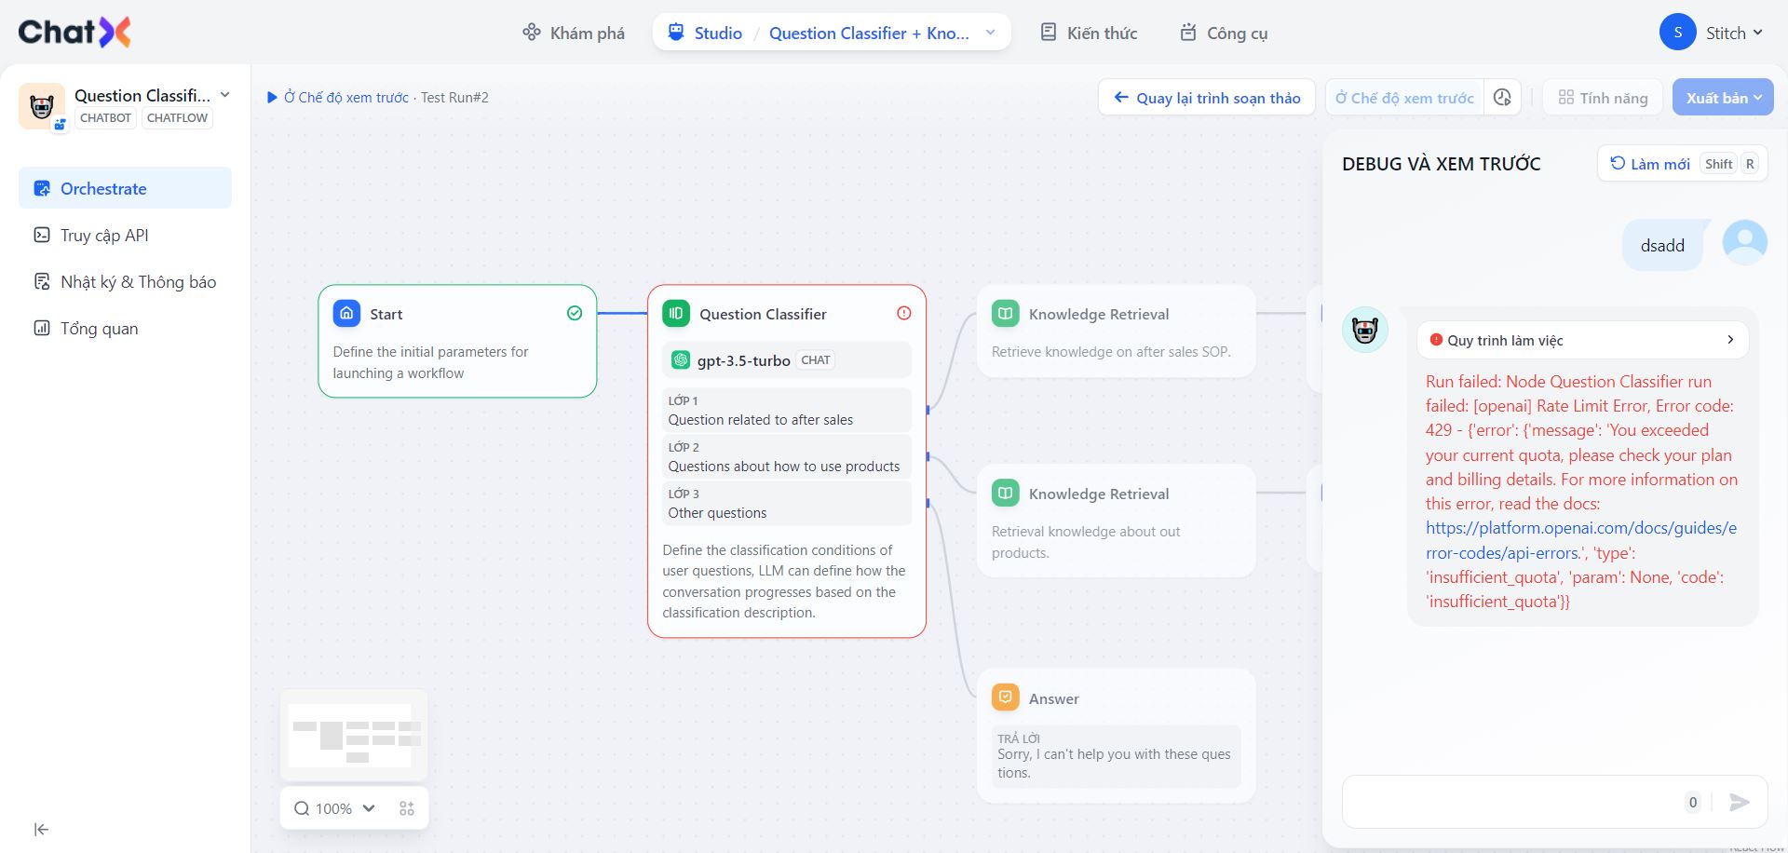The height and width of the screenshot is (853, 1788).
Task: Click the ChatX logo
Action: 74,33
